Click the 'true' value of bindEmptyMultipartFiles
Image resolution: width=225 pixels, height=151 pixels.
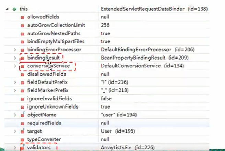[x=106, y=41]
